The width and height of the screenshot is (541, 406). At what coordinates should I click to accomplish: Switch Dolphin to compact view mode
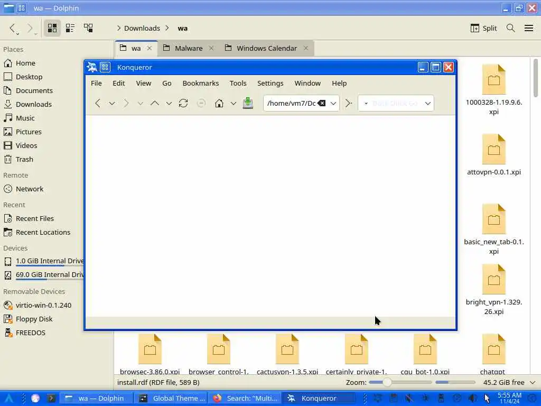tap(70, 28)
